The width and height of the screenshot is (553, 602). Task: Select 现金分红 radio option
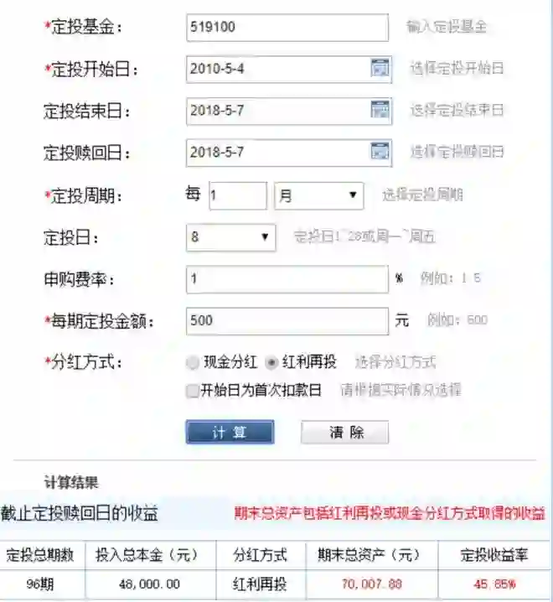pos(192,363)
